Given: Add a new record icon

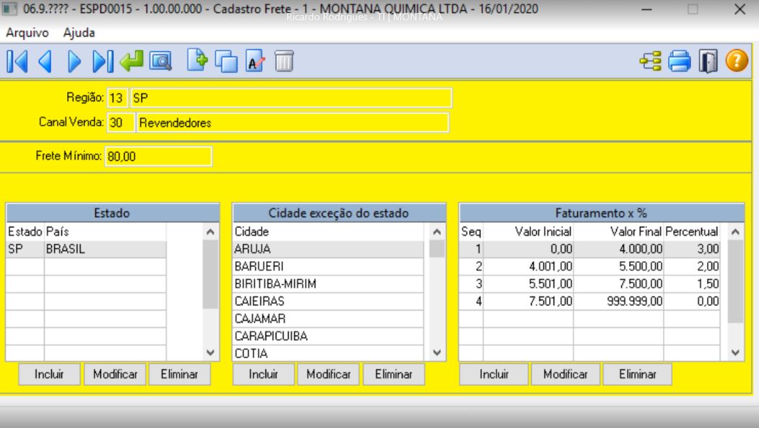Looking at the screenshot, I should coord(198,61).
